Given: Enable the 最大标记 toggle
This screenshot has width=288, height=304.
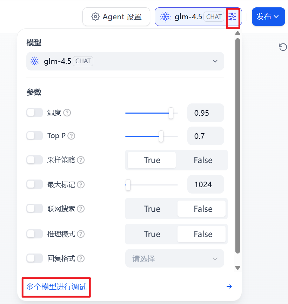Looking at the screenshot, I should pos(34,184).
